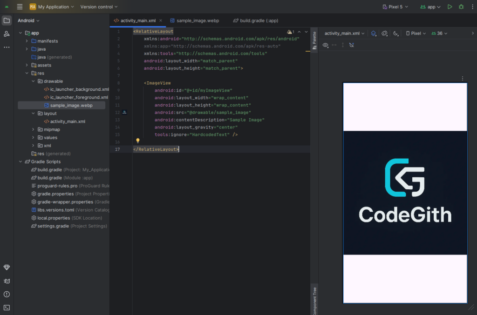Open preview panel three-dot options
This screenshot has width=477, height=315.
click(x=463, y=78)
